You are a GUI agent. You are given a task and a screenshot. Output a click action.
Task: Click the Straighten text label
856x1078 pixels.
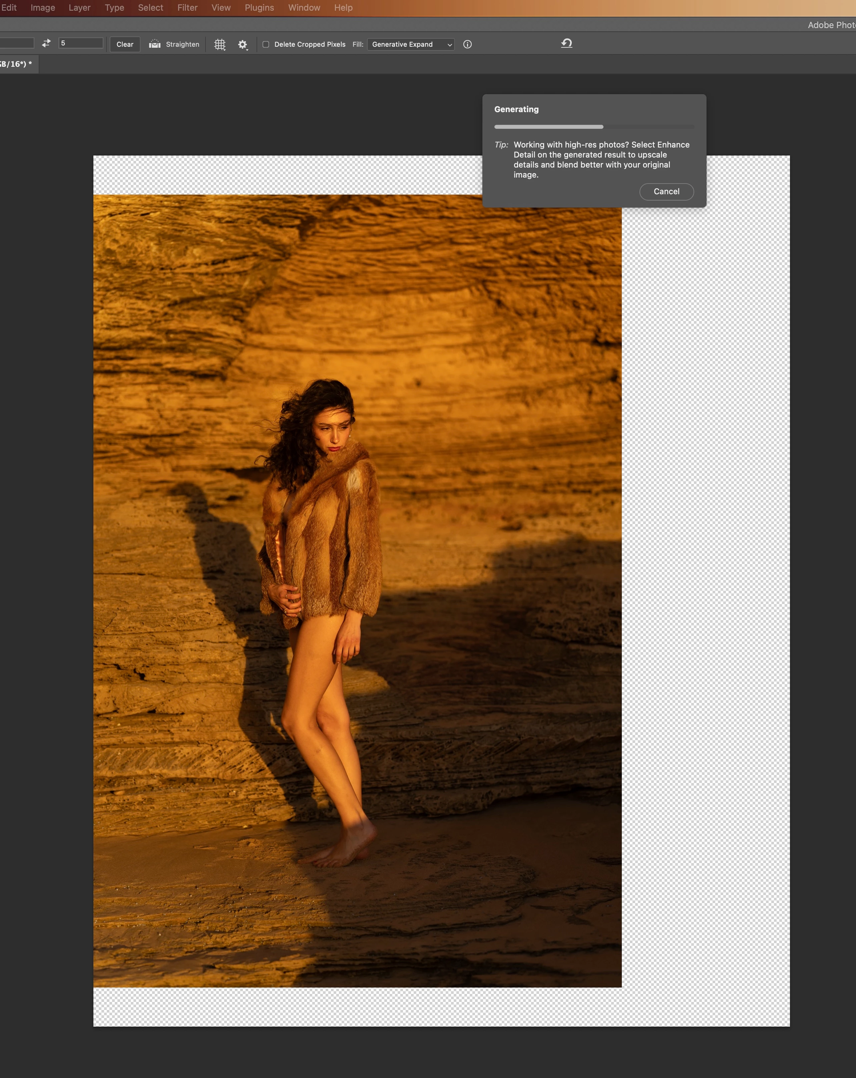(x=182, y=44)
